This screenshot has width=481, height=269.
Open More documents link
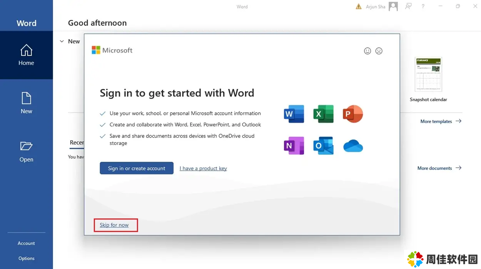439,168
